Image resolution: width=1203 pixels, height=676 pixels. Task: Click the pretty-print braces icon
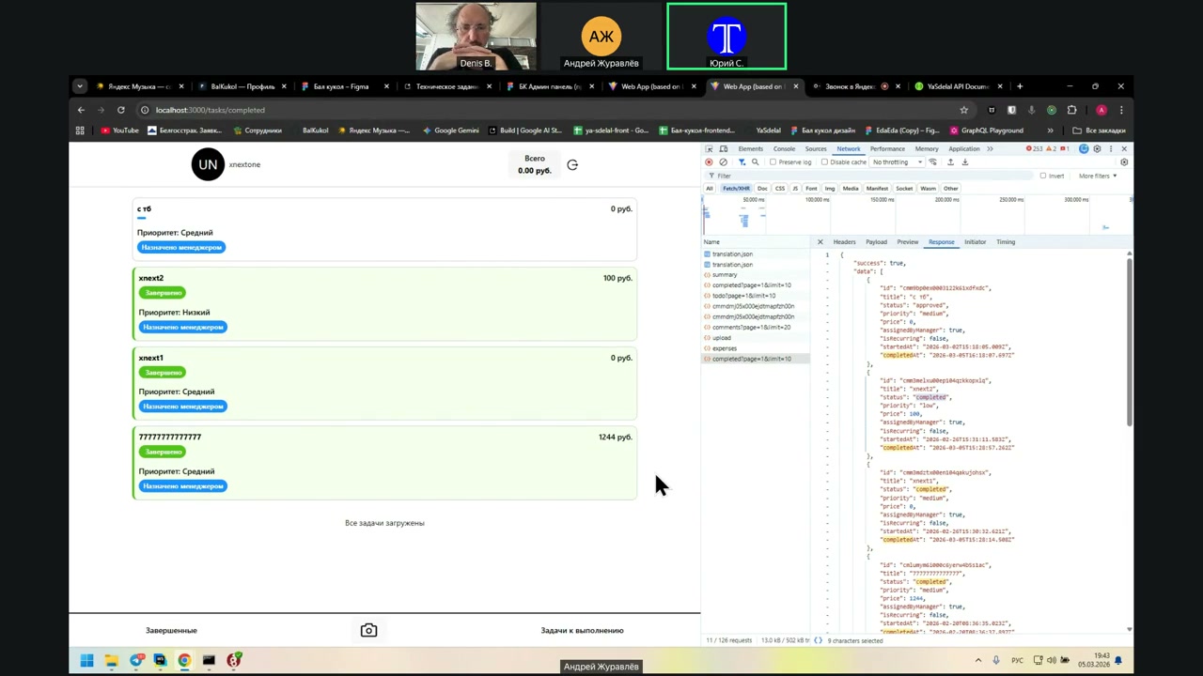click(x=818, y=640)
